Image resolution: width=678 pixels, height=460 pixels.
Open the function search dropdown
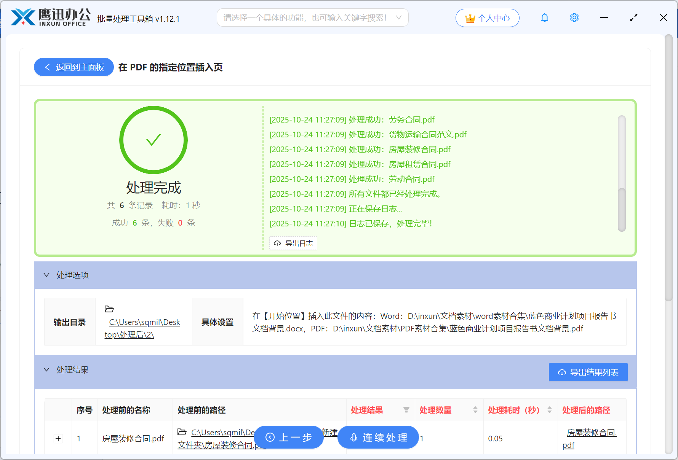[398, 18]
